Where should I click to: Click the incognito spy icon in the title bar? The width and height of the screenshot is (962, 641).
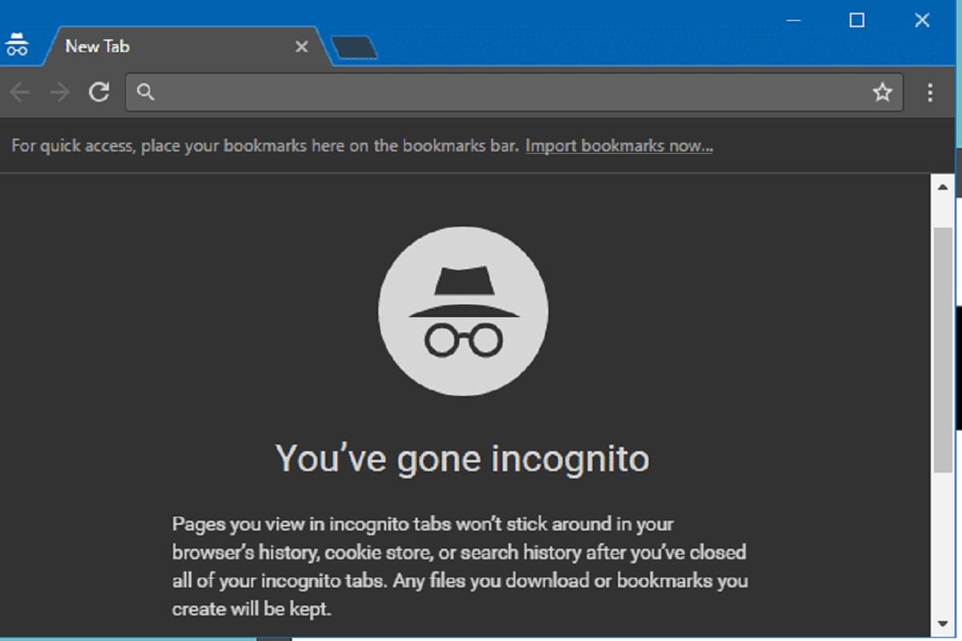pyautogui.click(x=17, y=46)
